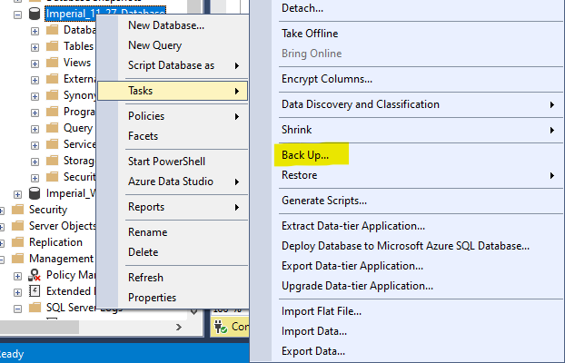The width and height of the screenshot is (565, 363).
Task: Select Import Flat File... option
Action: (322, 311)
